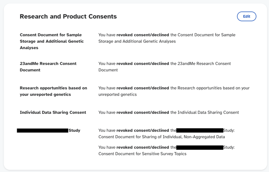Click bold 'revoked consent/declined' in Sample Storage row
This screenshot has width=269, height=172.
pyautogui.click(x=143, y=35)
